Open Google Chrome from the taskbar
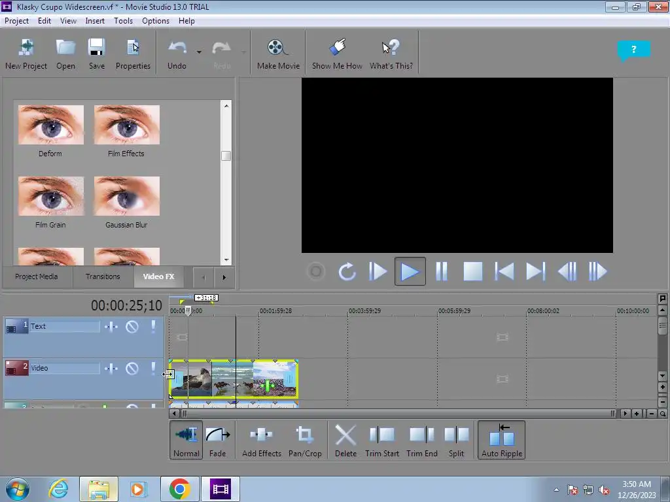 (x=179, y=489)
